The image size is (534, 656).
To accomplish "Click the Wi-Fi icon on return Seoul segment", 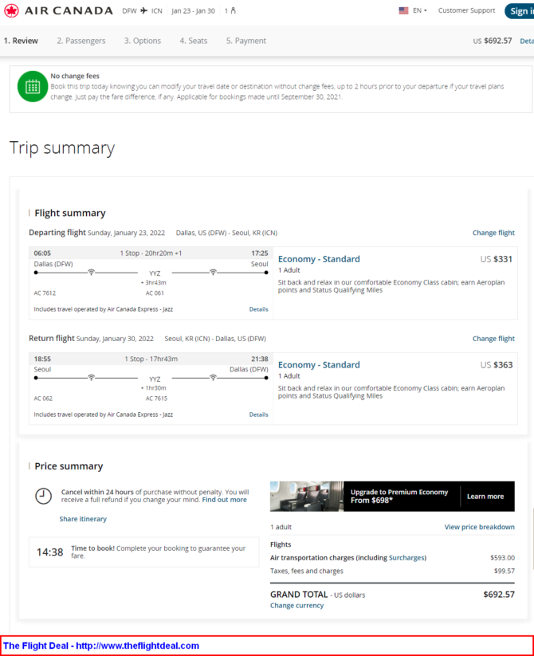I will pyautogui.click(x=91, y=378).
